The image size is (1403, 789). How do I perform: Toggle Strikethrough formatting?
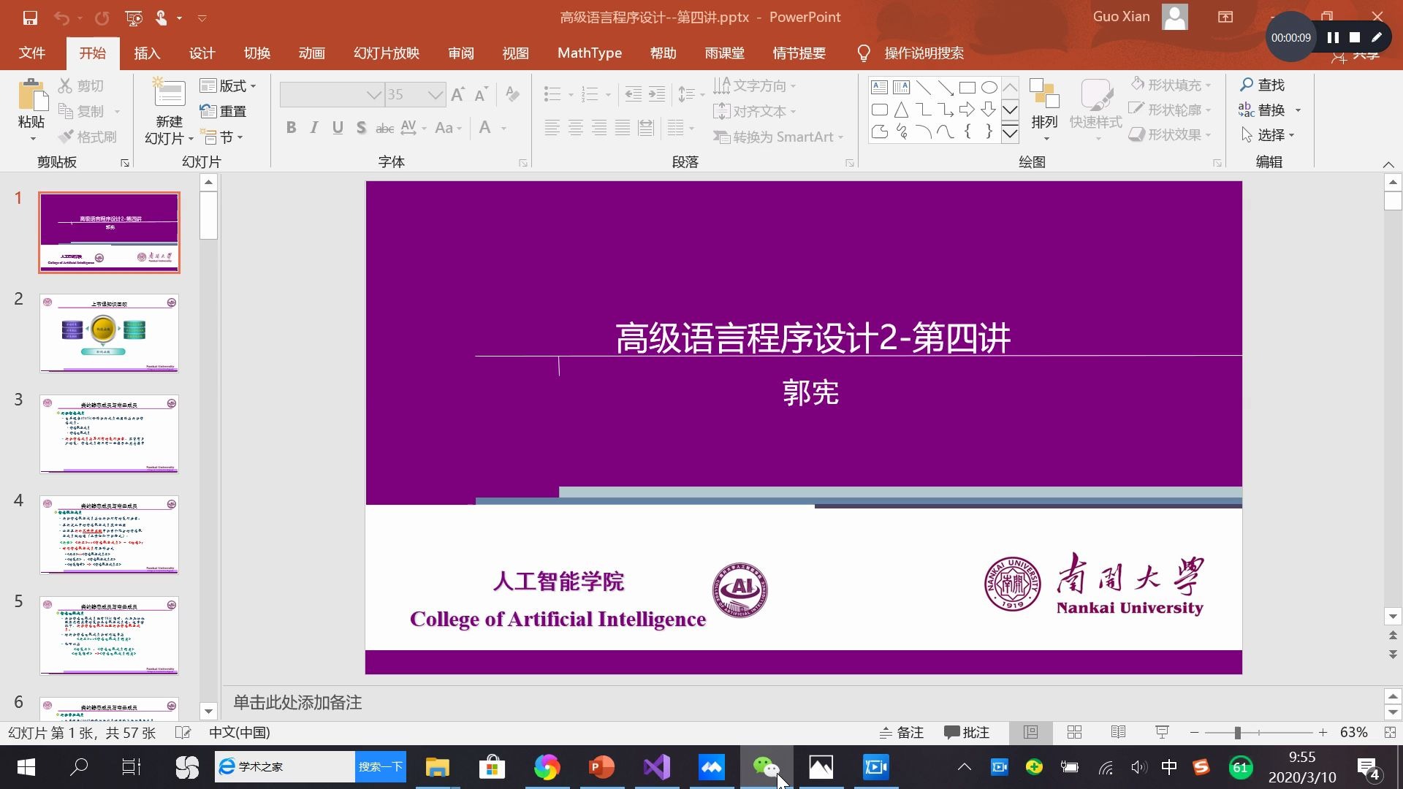[x=384, y=128]
